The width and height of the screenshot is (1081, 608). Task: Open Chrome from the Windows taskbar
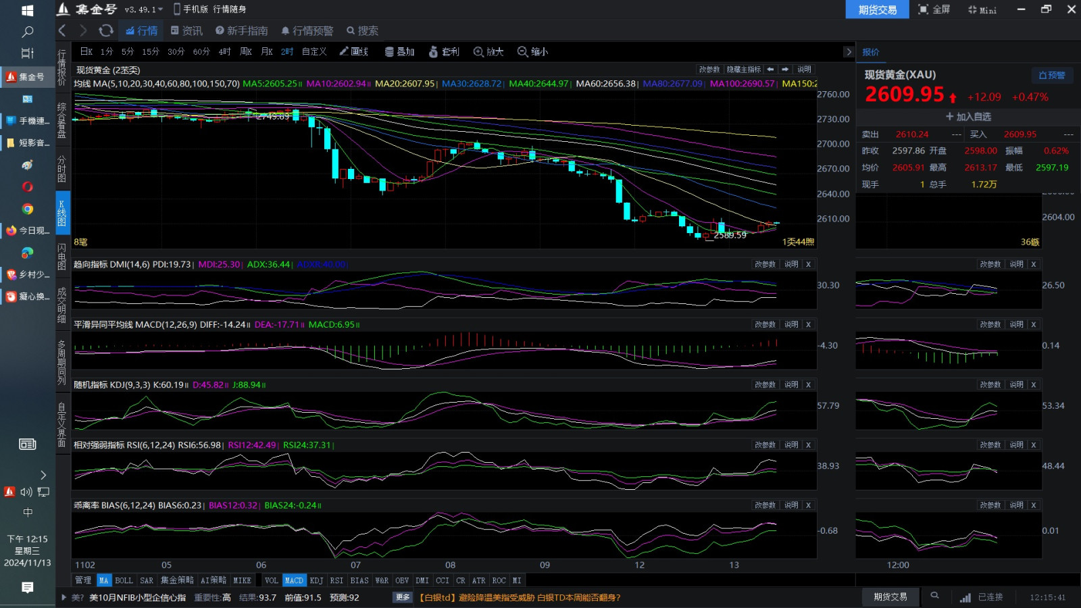coord(27,209)
